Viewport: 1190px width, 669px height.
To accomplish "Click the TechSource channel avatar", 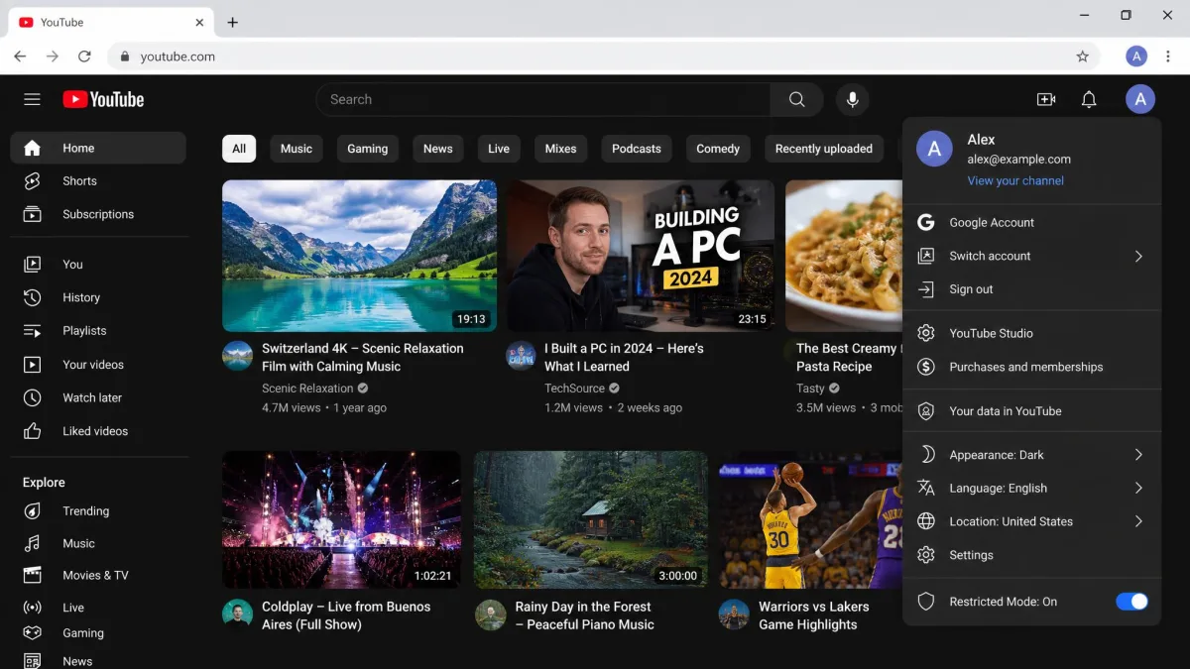I will 521,356.
